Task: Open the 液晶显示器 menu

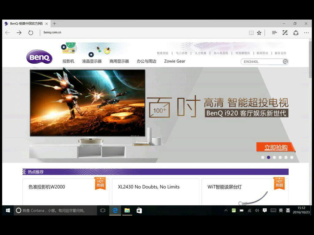Action: [x=92, y=61]
